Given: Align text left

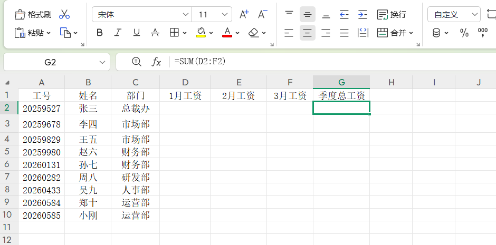Looking at the screenshot, I should [x=289, y=33].
